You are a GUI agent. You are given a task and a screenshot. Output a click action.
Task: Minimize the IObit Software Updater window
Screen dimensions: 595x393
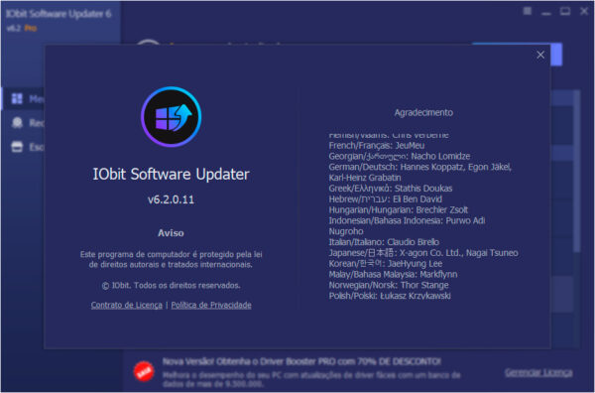pos(546,12)
